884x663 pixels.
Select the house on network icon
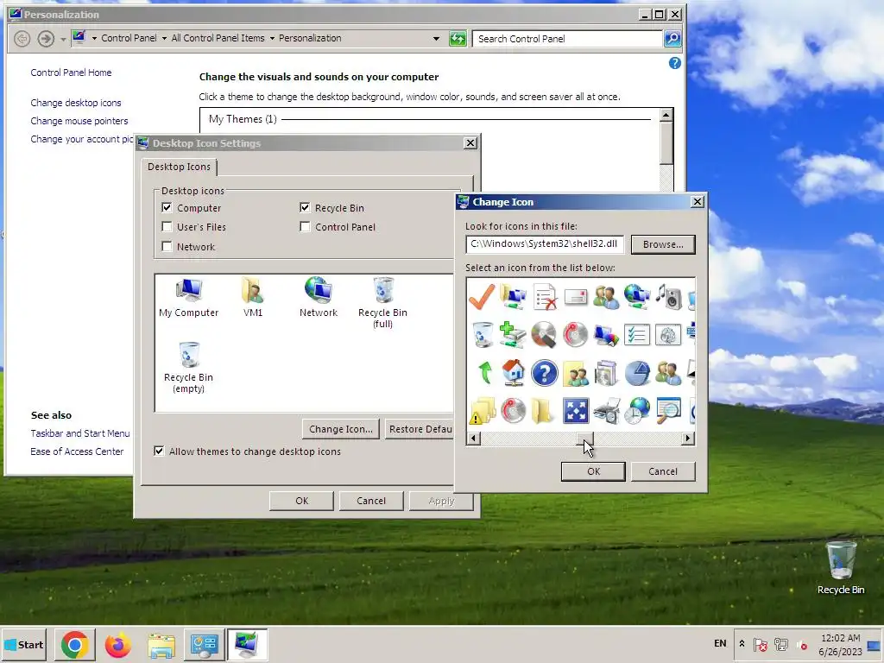tap(513, 373)
